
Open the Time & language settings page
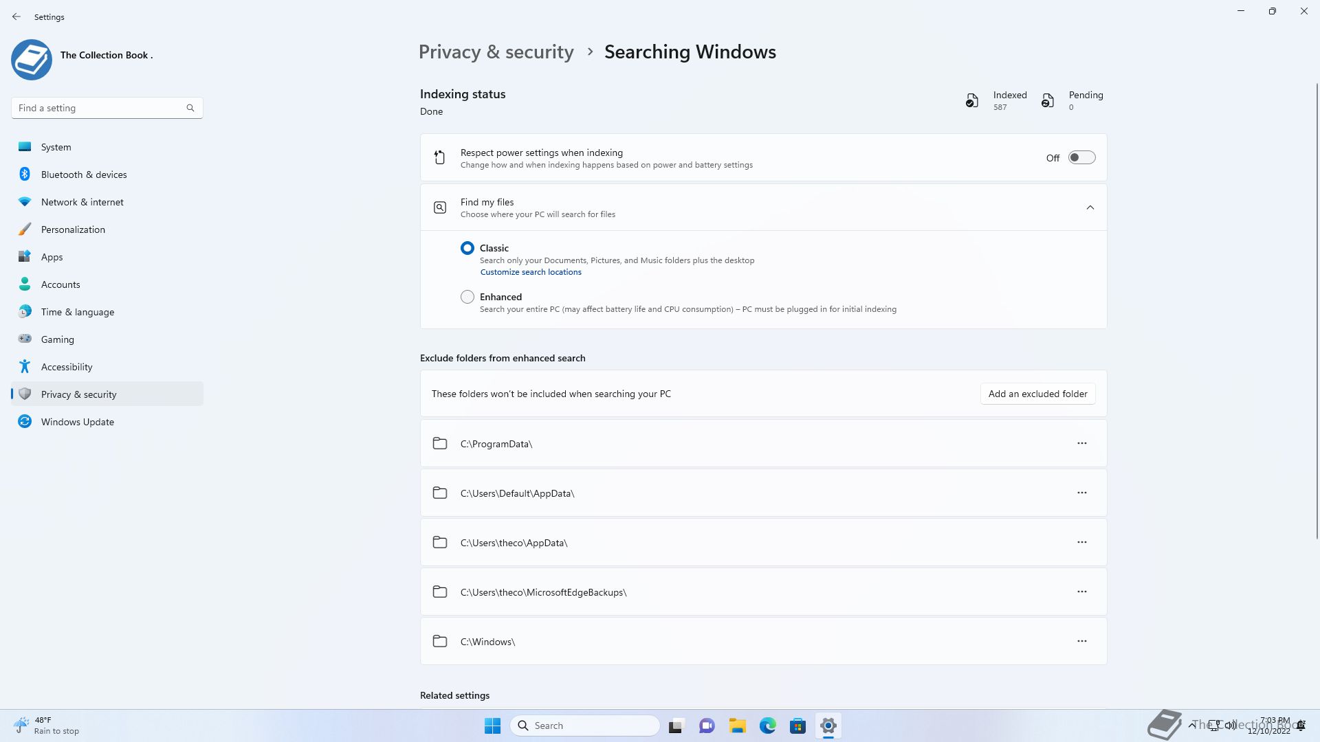click(78, 312)
